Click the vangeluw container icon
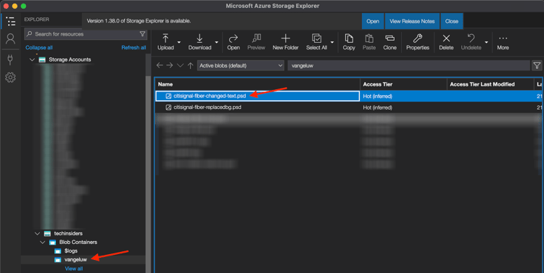 tap(58, 260)
